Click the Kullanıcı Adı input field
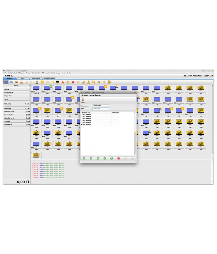This screenshot has height=254, width=217. coord(101,105)
